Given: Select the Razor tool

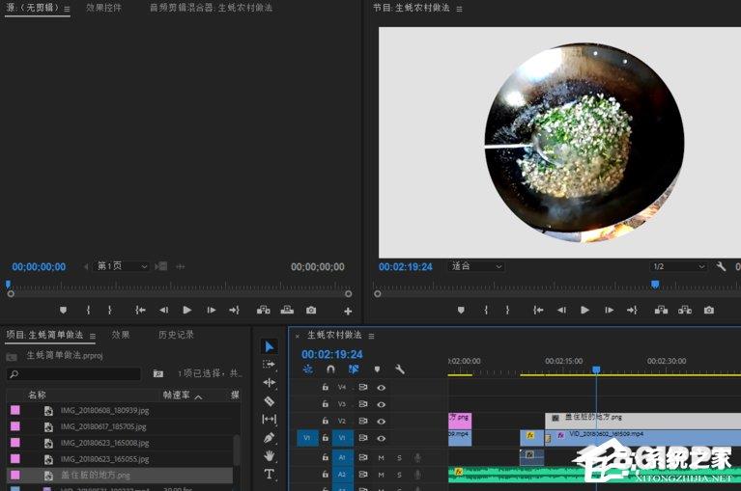Looking at the screenshot, I should 269,401.
